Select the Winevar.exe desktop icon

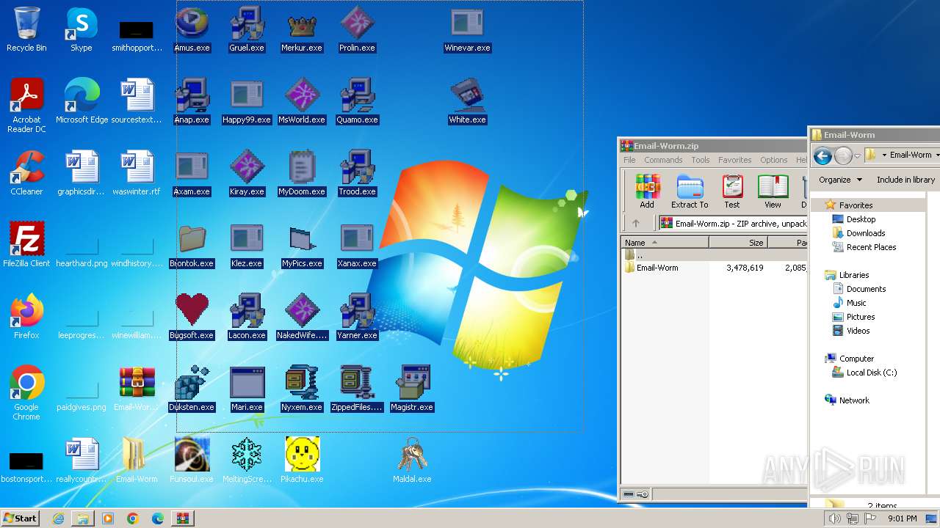tap(467, 29)
